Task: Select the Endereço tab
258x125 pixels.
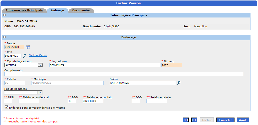Action: pos(57,11)
